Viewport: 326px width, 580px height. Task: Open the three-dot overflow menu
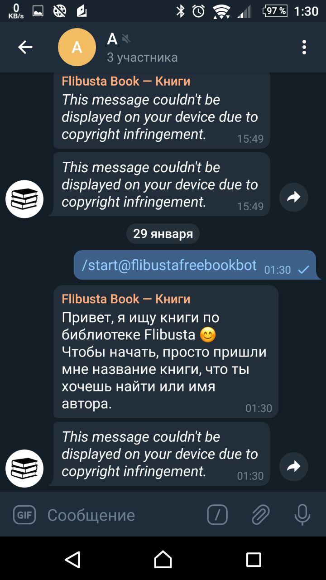point(304,47)
